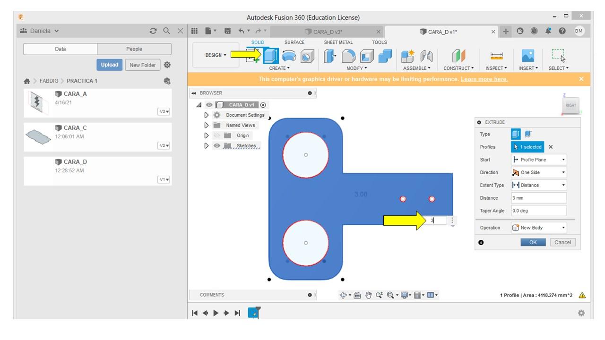Open the Job Status clock icon
The width and height of the screenshot is (605, 340).
pos(534,31)
